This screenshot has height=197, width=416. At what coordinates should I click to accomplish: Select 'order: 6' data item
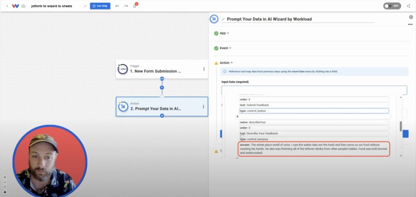(x=314, y=100)
